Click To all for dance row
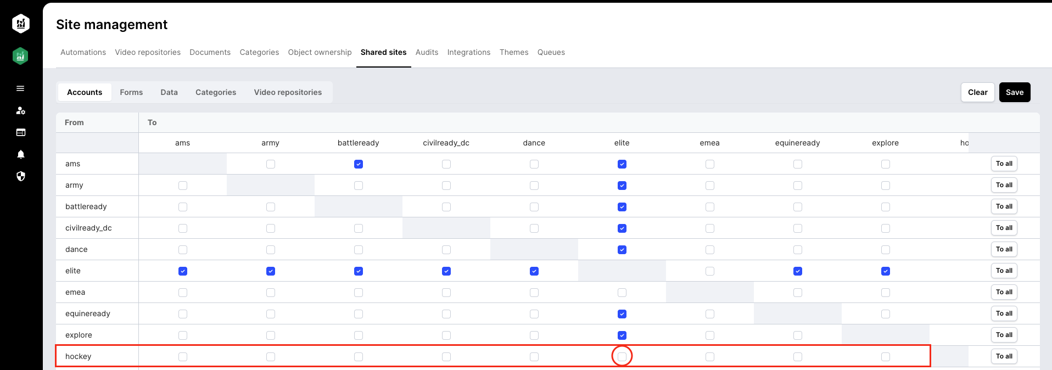 (x=1004, y=249)
